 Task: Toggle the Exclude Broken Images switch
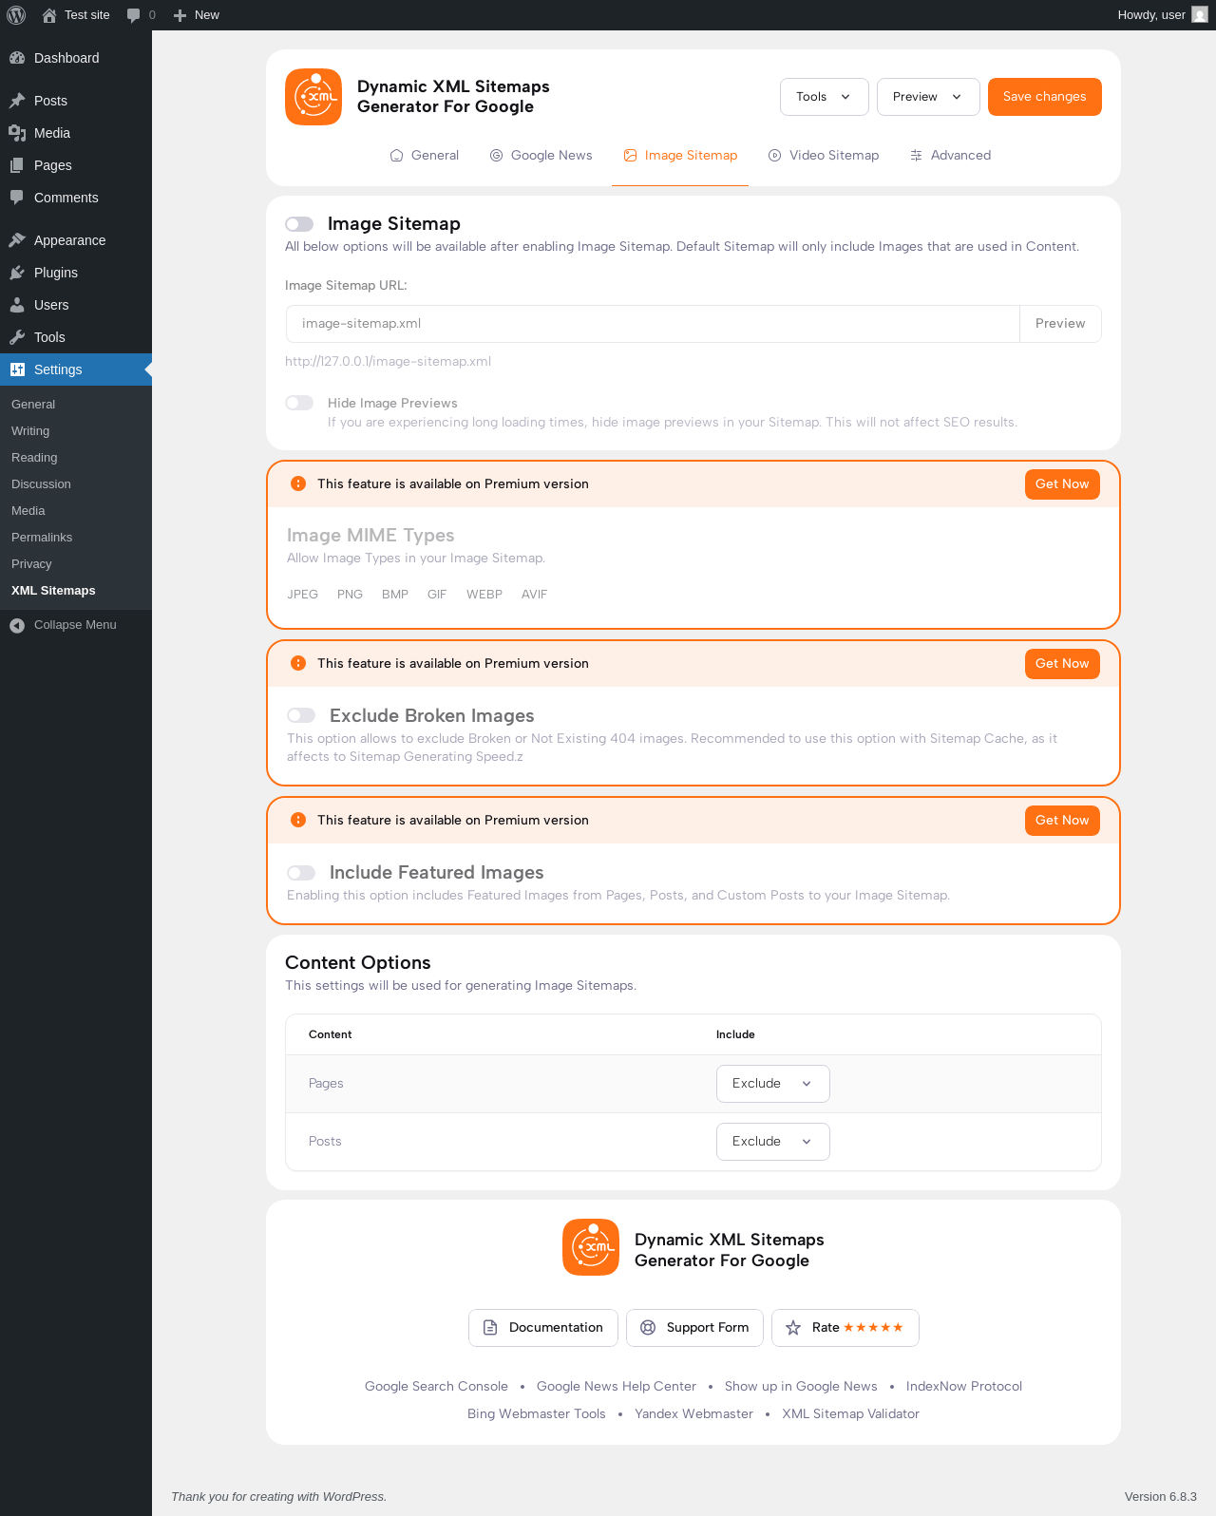pyautogui.click(x=301, y=715)
